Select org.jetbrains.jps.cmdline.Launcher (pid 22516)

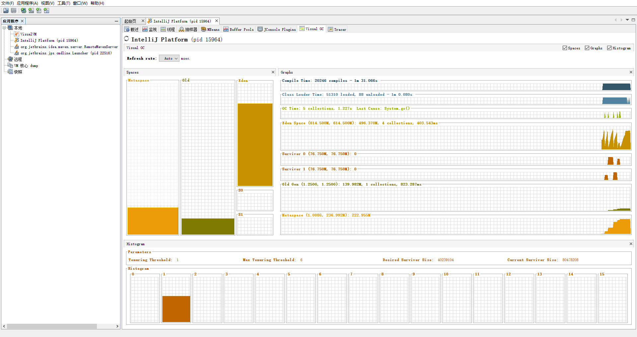(x=66, y=53)
